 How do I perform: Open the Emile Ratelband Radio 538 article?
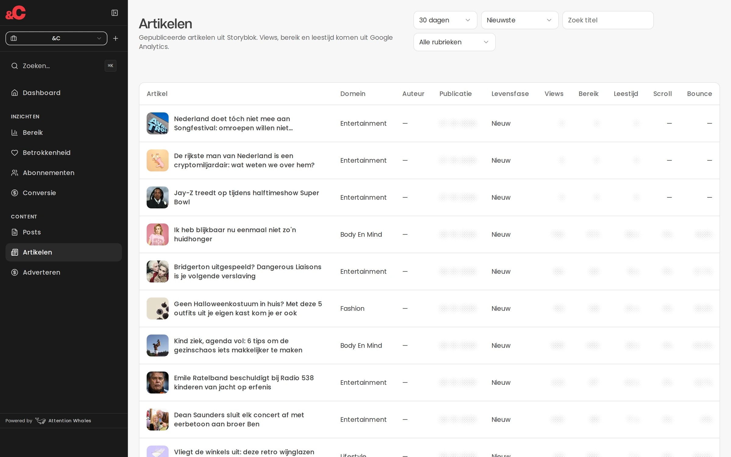(x=244, y=382)
